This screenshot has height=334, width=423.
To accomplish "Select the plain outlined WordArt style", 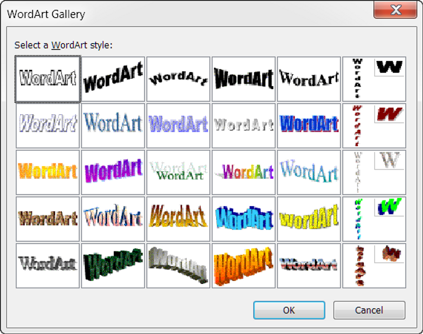I will tap(47, 78).
